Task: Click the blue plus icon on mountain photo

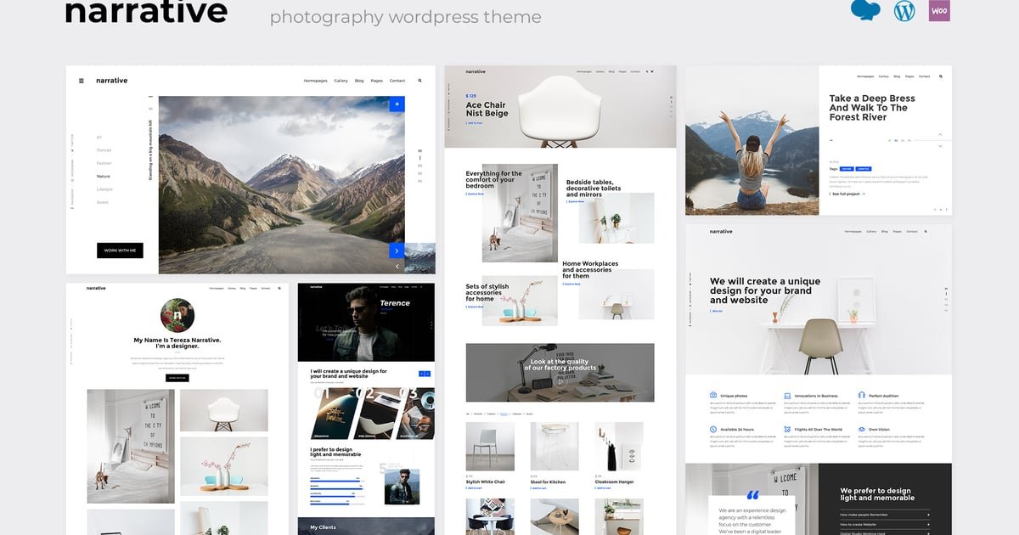Action: pyautogui.click(x=397, y=104)
